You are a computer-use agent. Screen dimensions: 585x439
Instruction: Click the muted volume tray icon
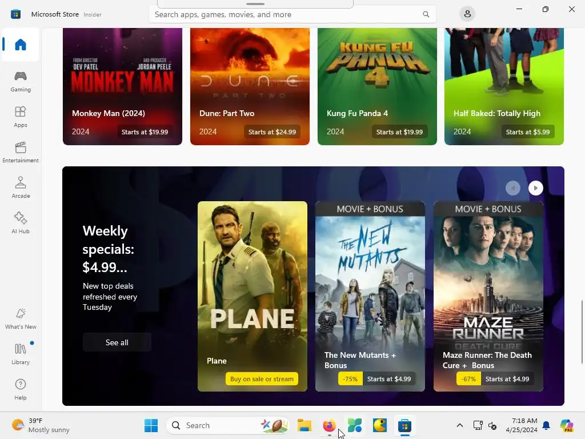tap(492, 425)
